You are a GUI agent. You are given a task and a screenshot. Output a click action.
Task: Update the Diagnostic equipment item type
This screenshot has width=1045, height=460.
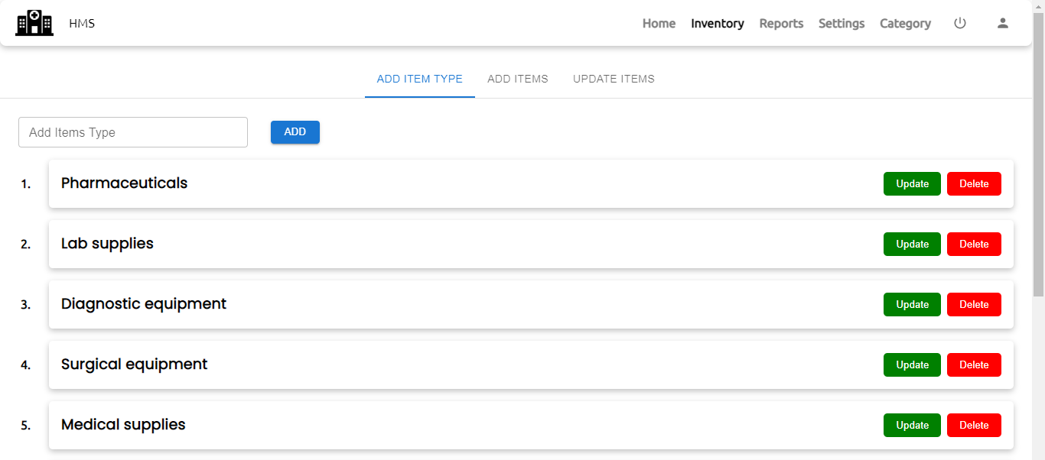click(x=912, y=304)
